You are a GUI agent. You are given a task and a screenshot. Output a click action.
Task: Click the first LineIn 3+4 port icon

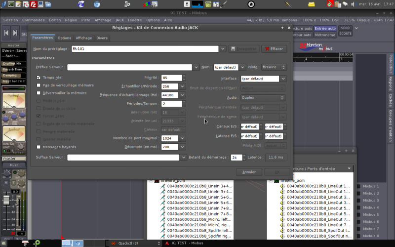(162, 186)
